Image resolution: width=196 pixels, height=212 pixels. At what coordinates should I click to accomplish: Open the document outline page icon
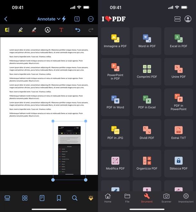(42, 198)
